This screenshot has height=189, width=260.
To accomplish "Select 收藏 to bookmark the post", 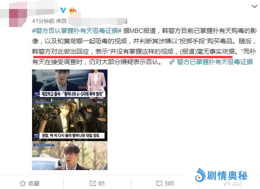I will coord(34,184).
